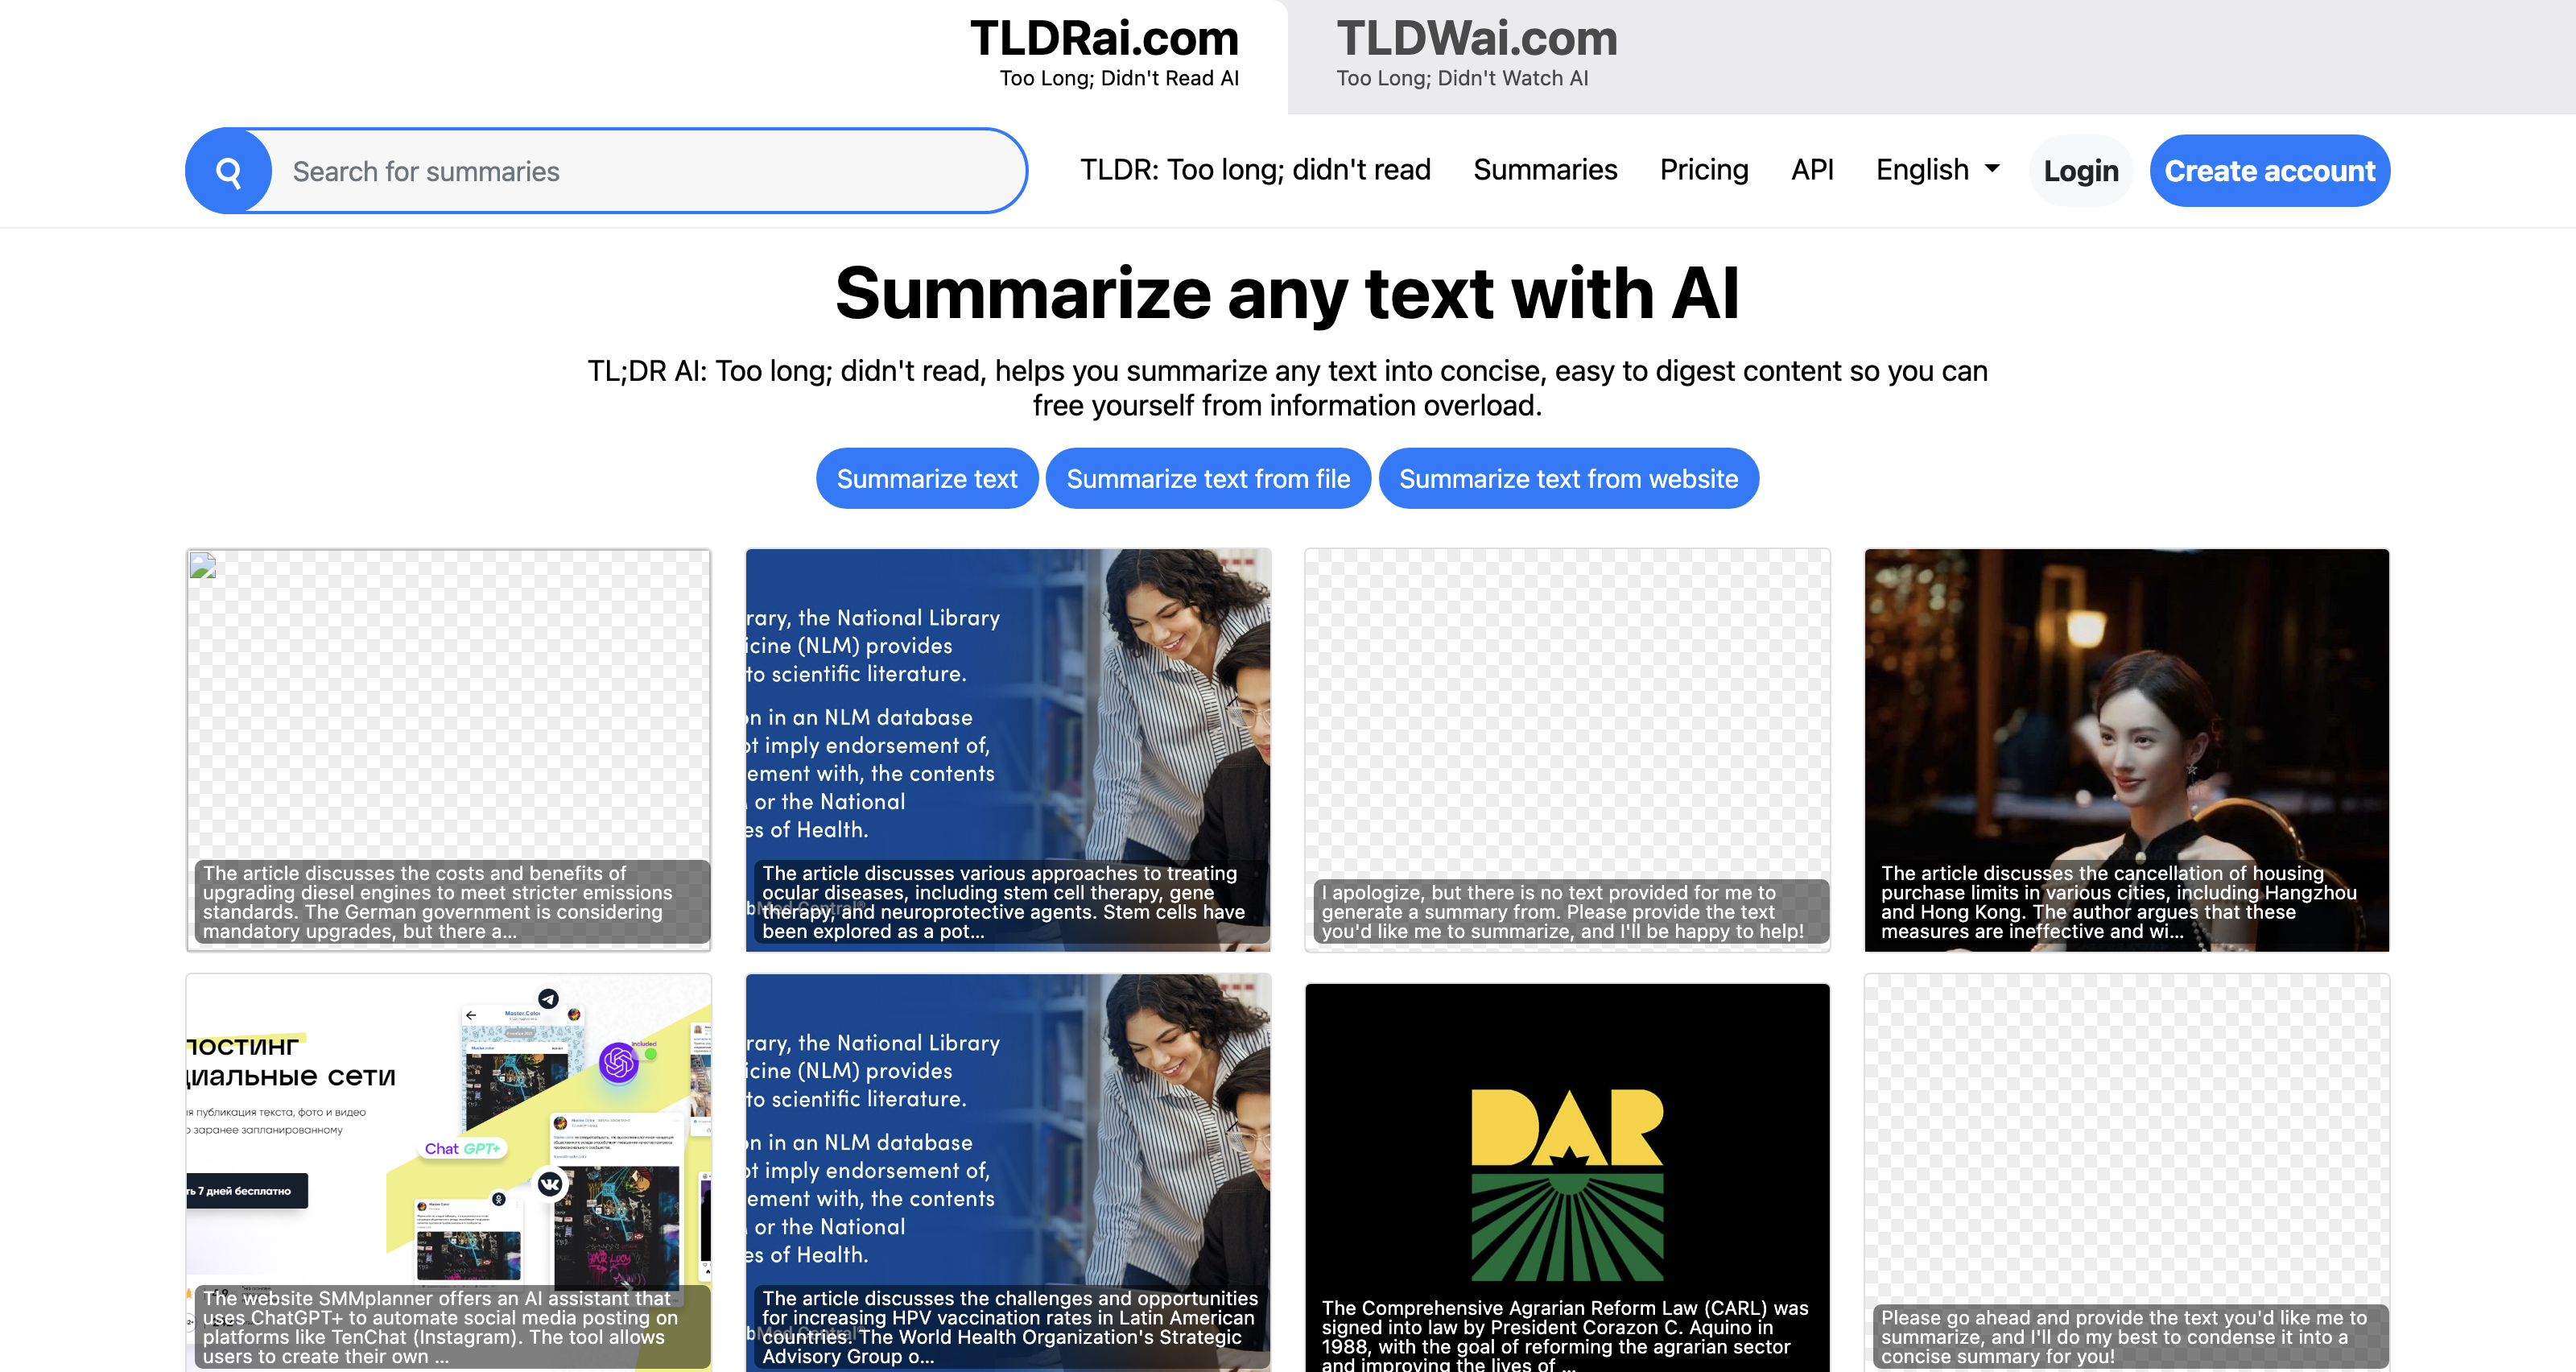Open the DAR Agrarian Reform Law card
The width and height of the screenshot is (2576, 1372).
click(1567, 1177)
